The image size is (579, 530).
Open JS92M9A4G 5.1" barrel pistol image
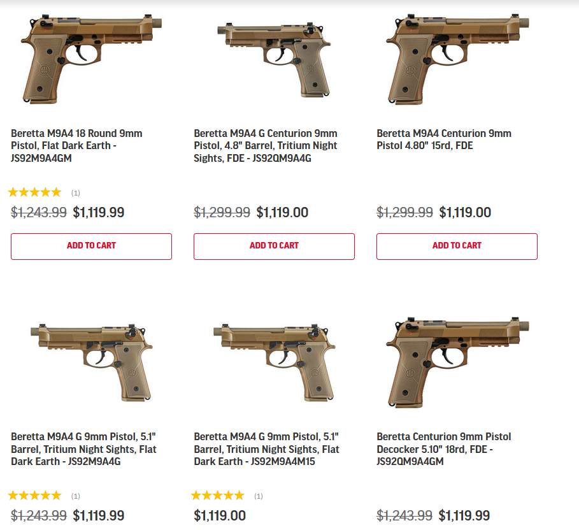coord(92,362)
